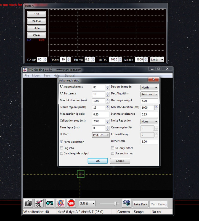Image resolution: width=199 pixels, height=221 pixels.
Task: Toggle the Force calibration checkbox
Action: pyautogui.click(x=61, y=142)
